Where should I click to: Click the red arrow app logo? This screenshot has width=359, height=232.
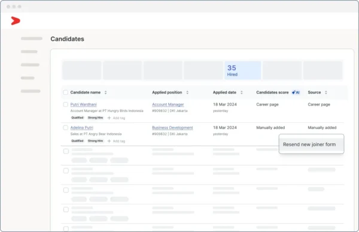click(x=16, y=20)
